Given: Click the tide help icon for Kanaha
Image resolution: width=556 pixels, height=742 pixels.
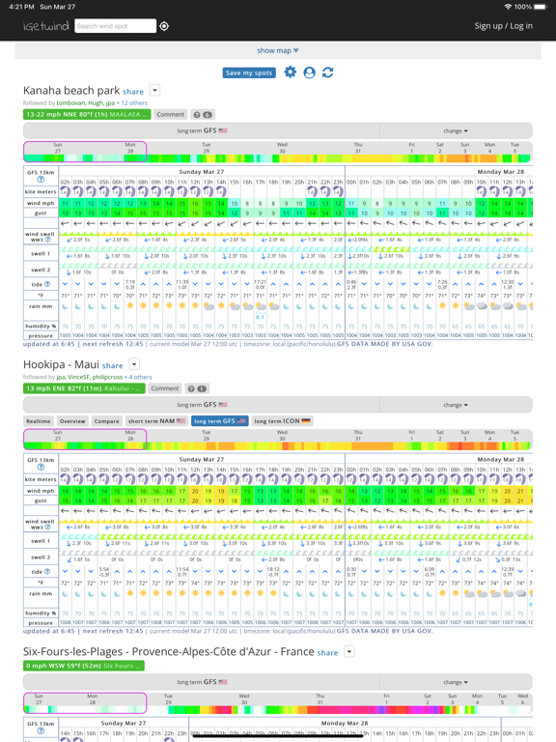Looking at the screenshot, I should pyautogui.click(x=47, y=284).
